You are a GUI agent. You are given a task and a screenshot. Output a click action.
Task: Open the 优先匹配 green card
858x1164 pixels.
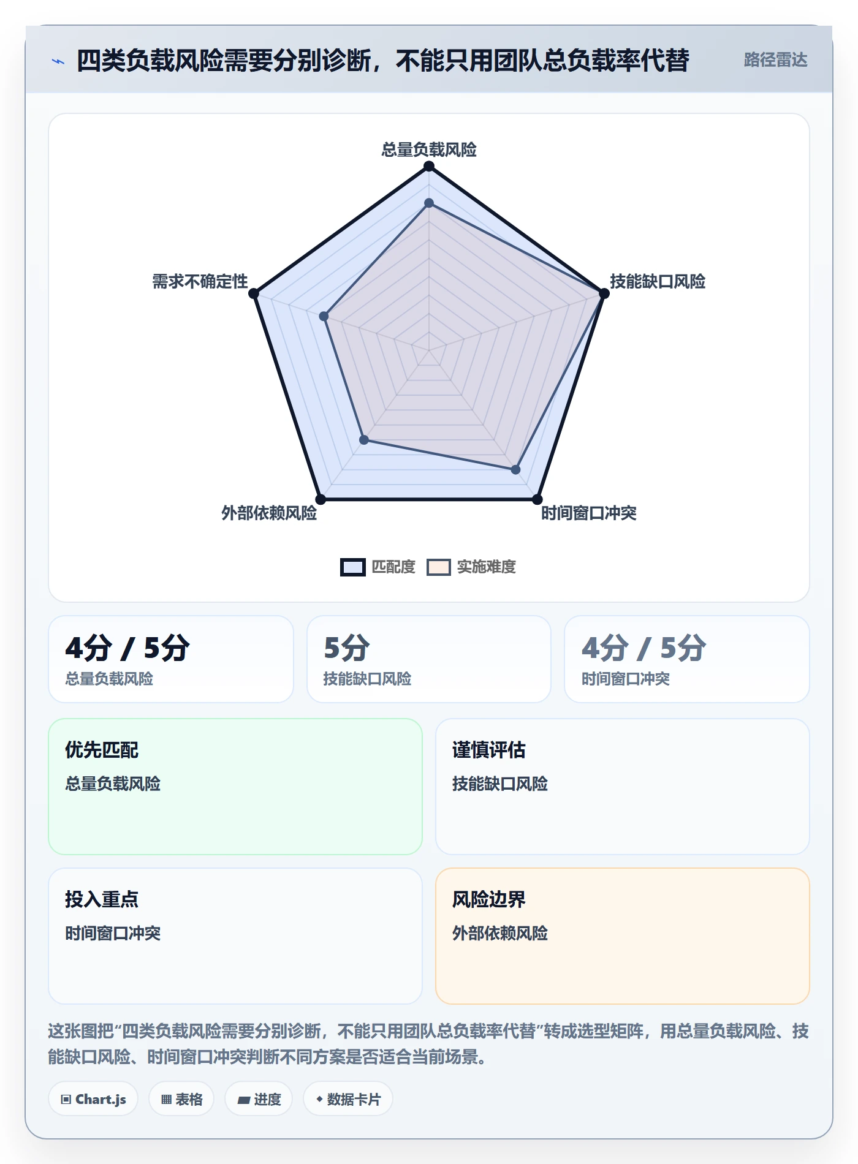[x=235, y=787]
